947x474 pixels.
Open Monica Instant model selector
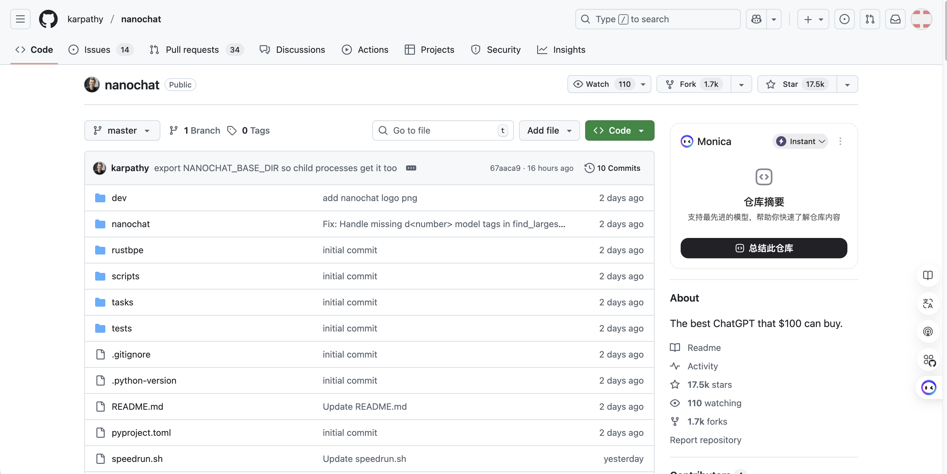coord(800,142)
